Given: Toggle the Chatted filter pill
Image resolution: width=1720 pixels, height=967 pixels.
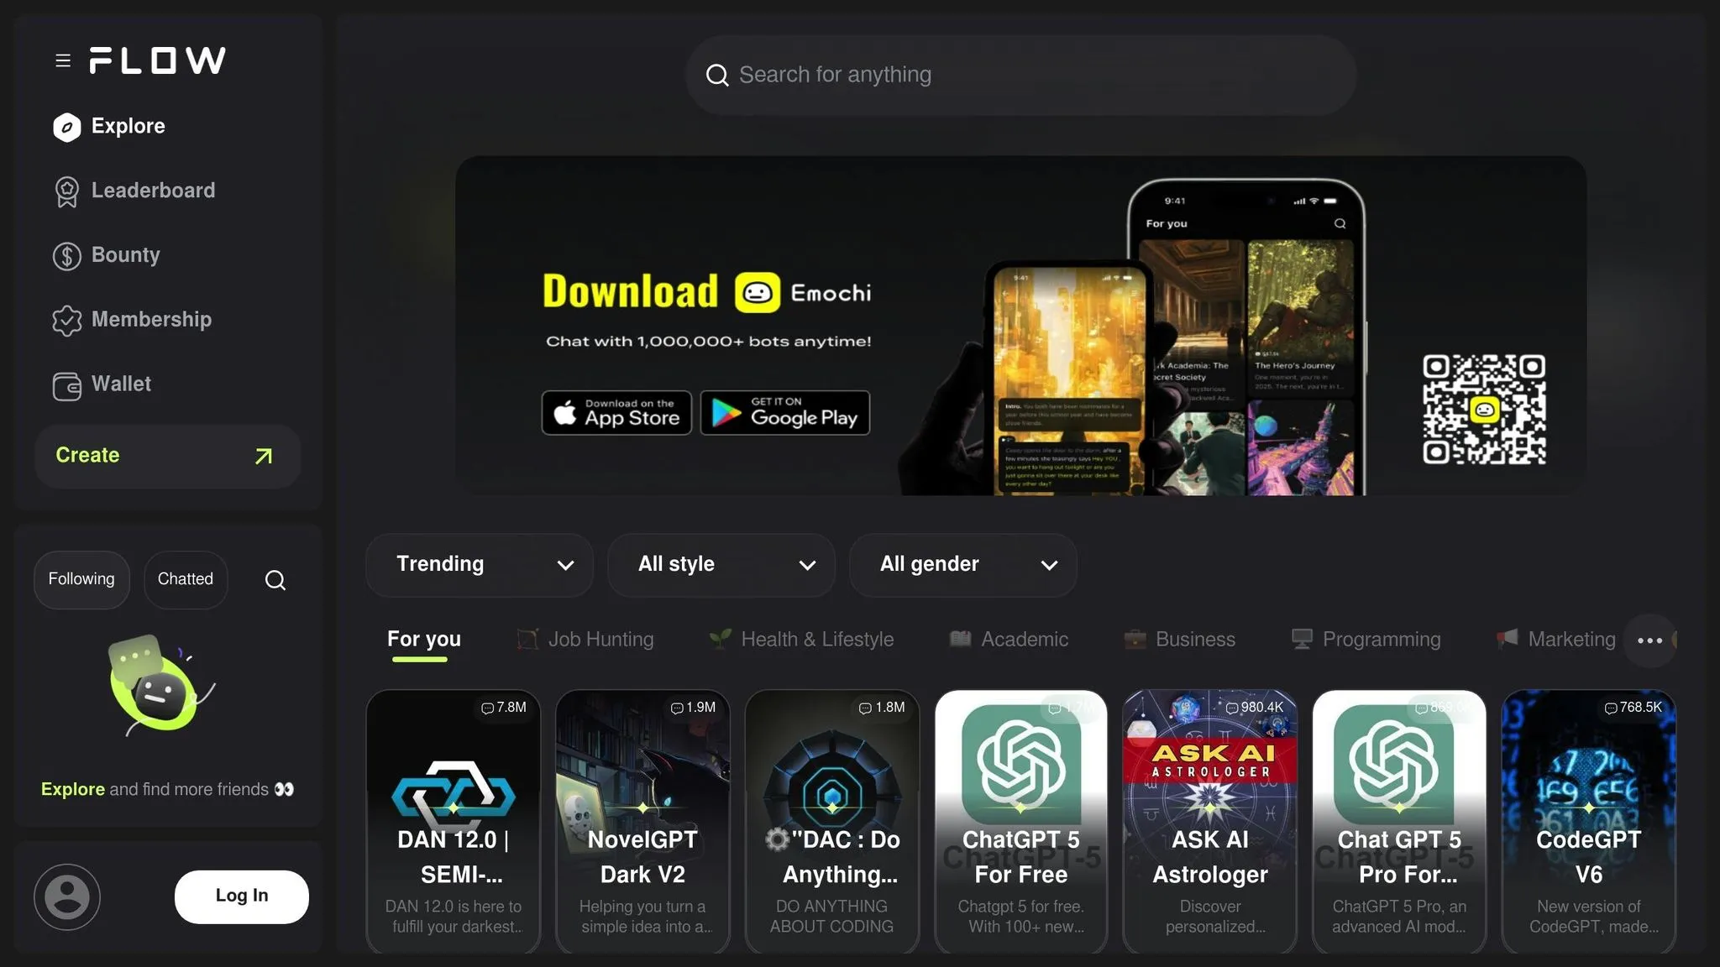Looking at the screenshot, I should (x=186, y=579).
